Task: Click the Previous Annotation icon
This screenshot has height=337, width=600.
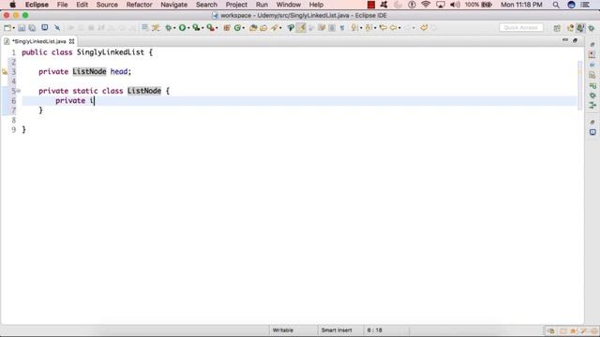Action: click(368, 27)
